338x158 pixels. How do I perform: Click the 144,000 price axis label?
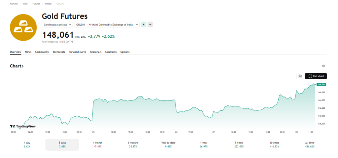tap(321, 100)
